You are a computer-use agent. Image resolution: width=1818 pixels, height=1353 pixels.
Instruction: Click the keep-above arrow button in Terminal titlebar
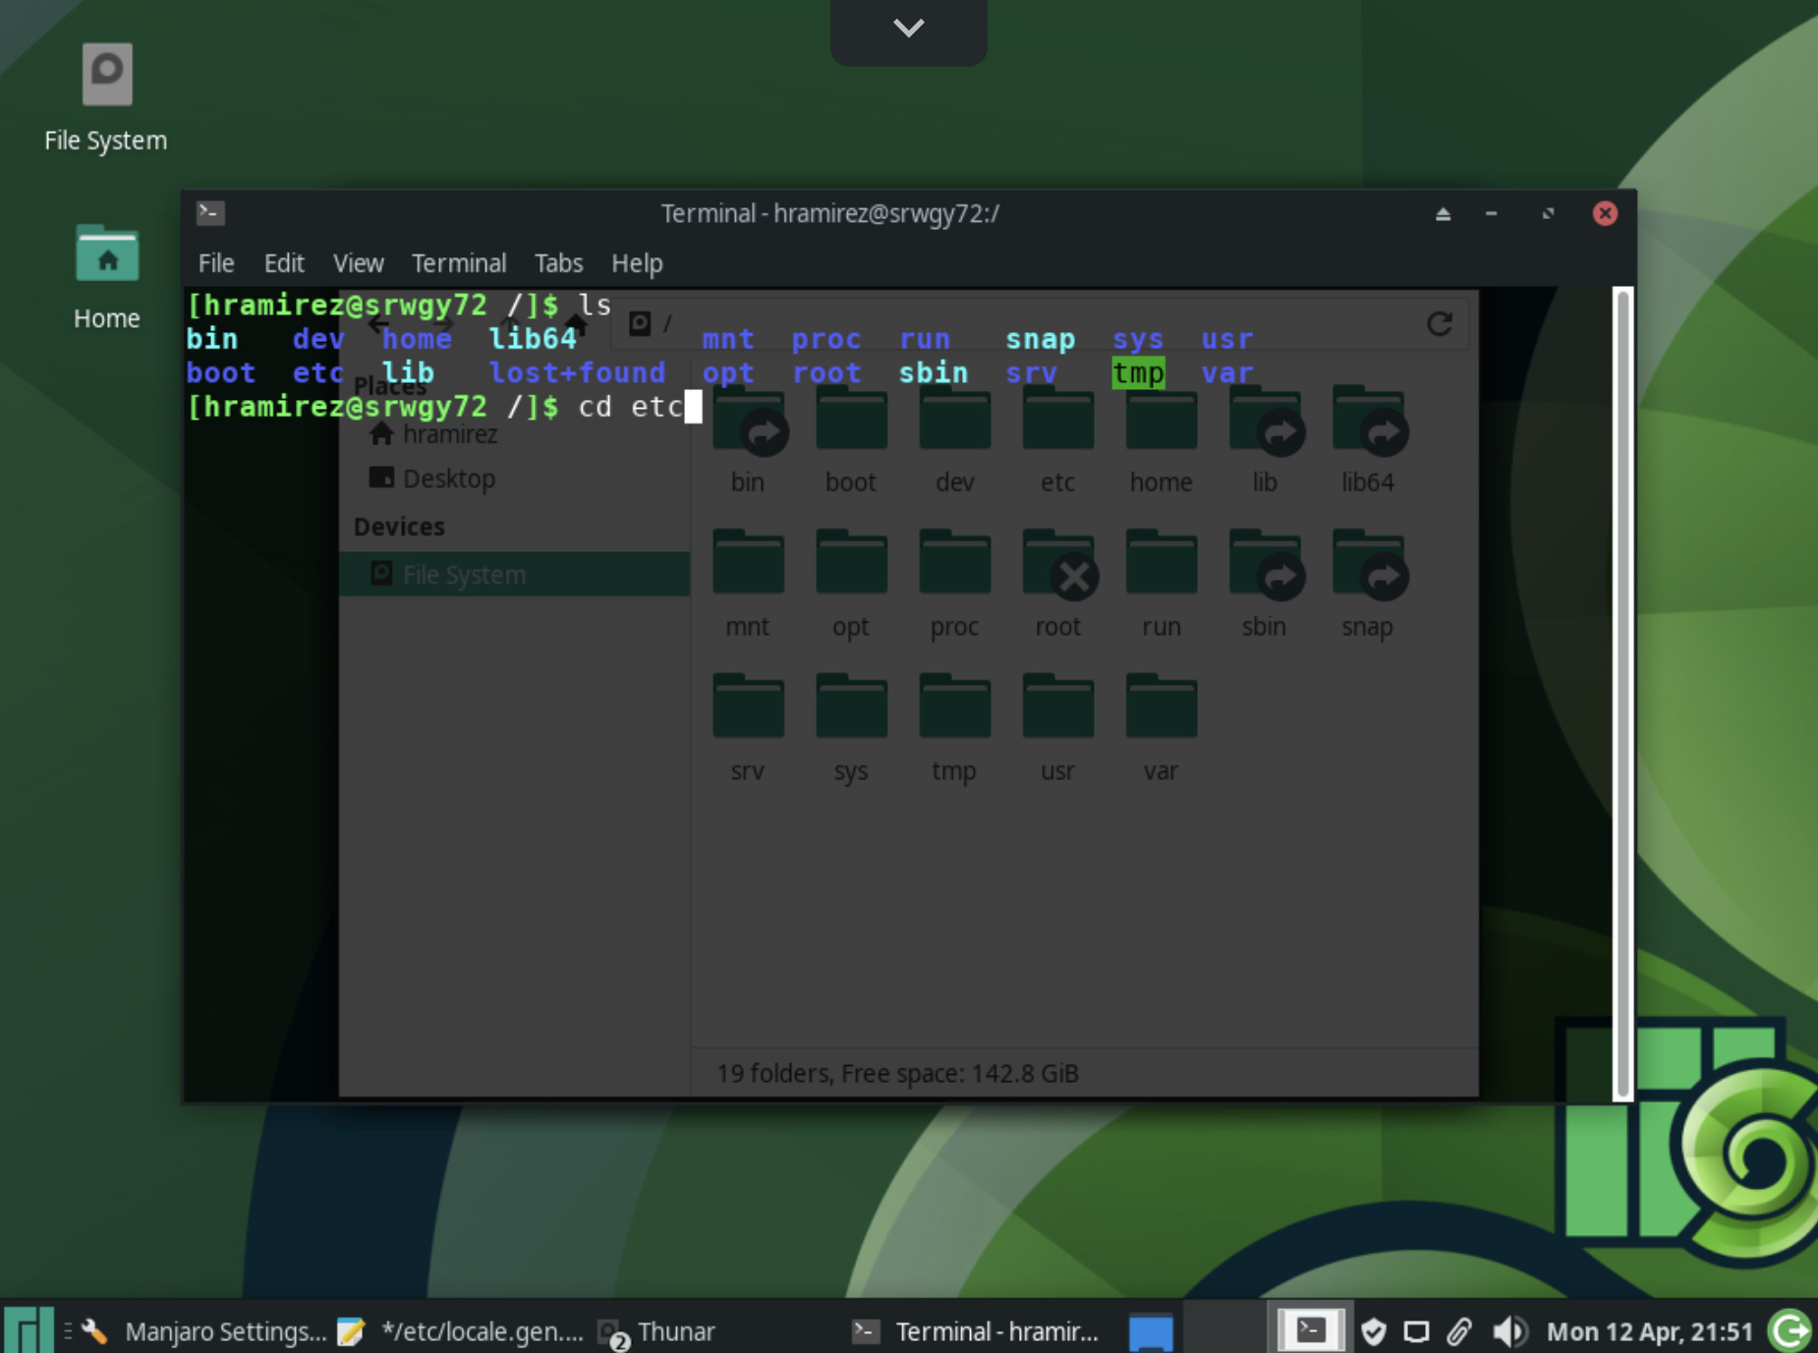point(1443,214)
